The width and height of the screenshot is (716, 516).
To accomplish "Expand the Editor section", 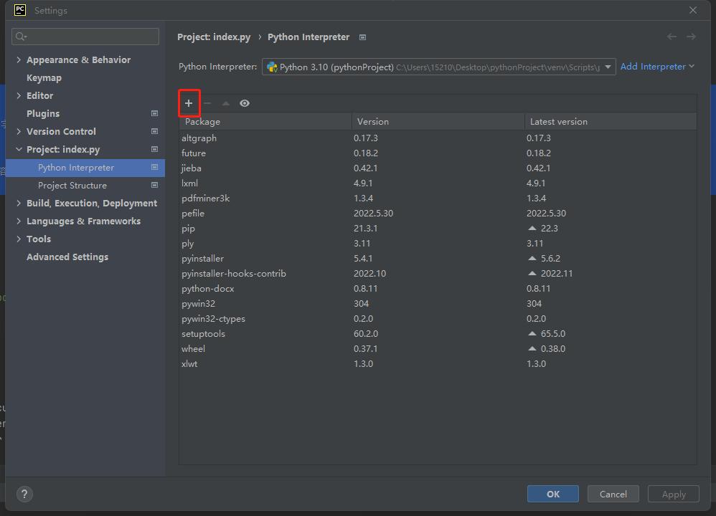I will pyautogui.click(x=19, y=95).
